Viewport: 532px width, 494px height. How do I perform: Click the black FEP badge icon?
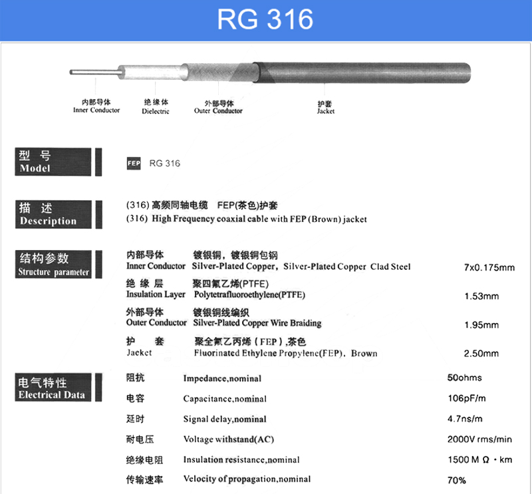point(134,164)
